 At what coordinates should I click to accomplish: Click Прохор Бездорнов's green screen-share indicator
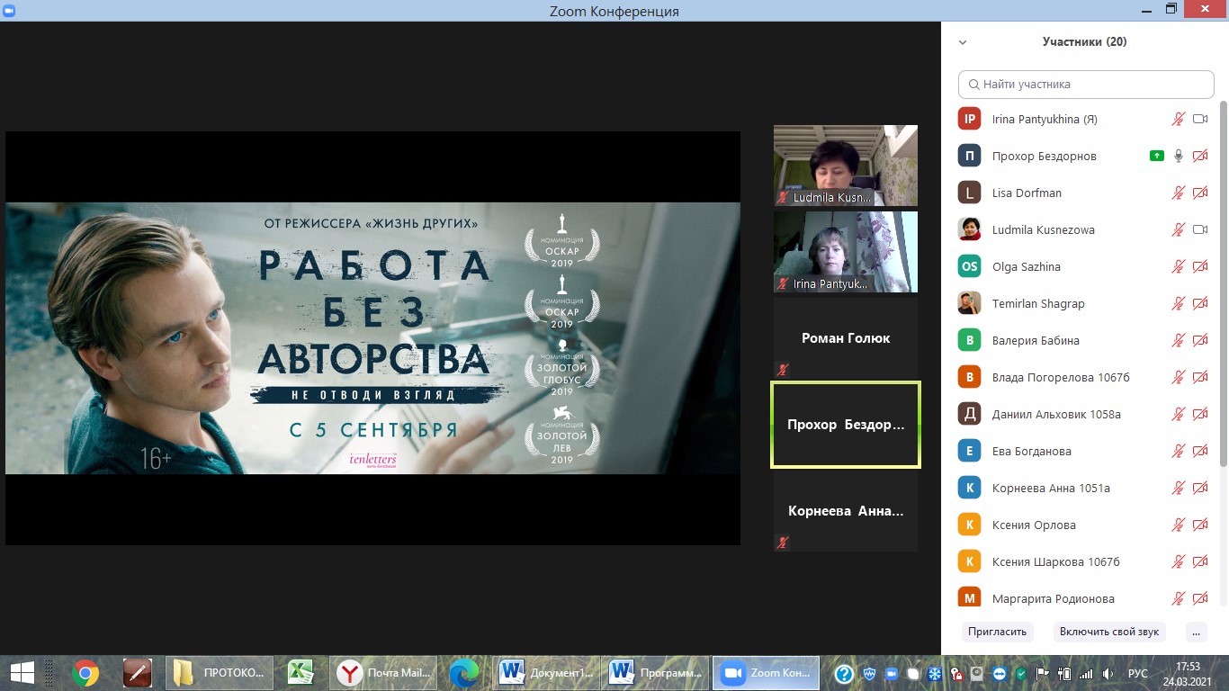(1157, 156)
